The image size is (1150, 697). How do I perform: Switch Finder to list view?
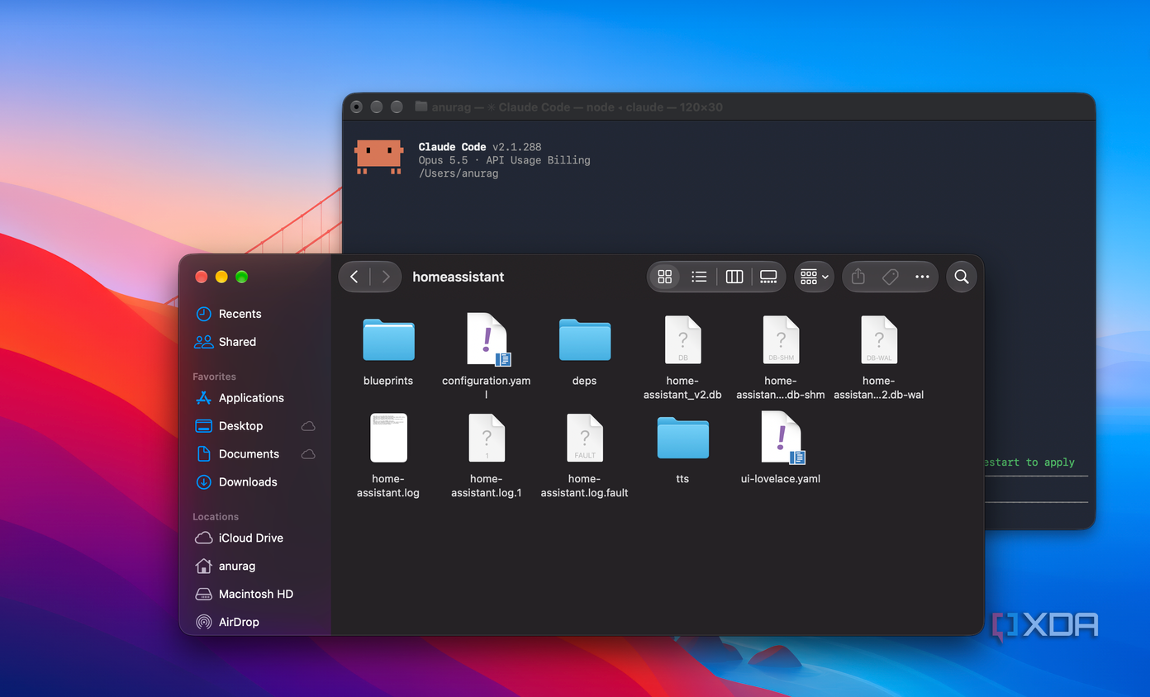(x=699, y=277)
